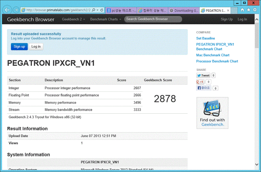Open Favorites with the star icon
This screenshot has height=172, width=261.
[x=249, y=10]
